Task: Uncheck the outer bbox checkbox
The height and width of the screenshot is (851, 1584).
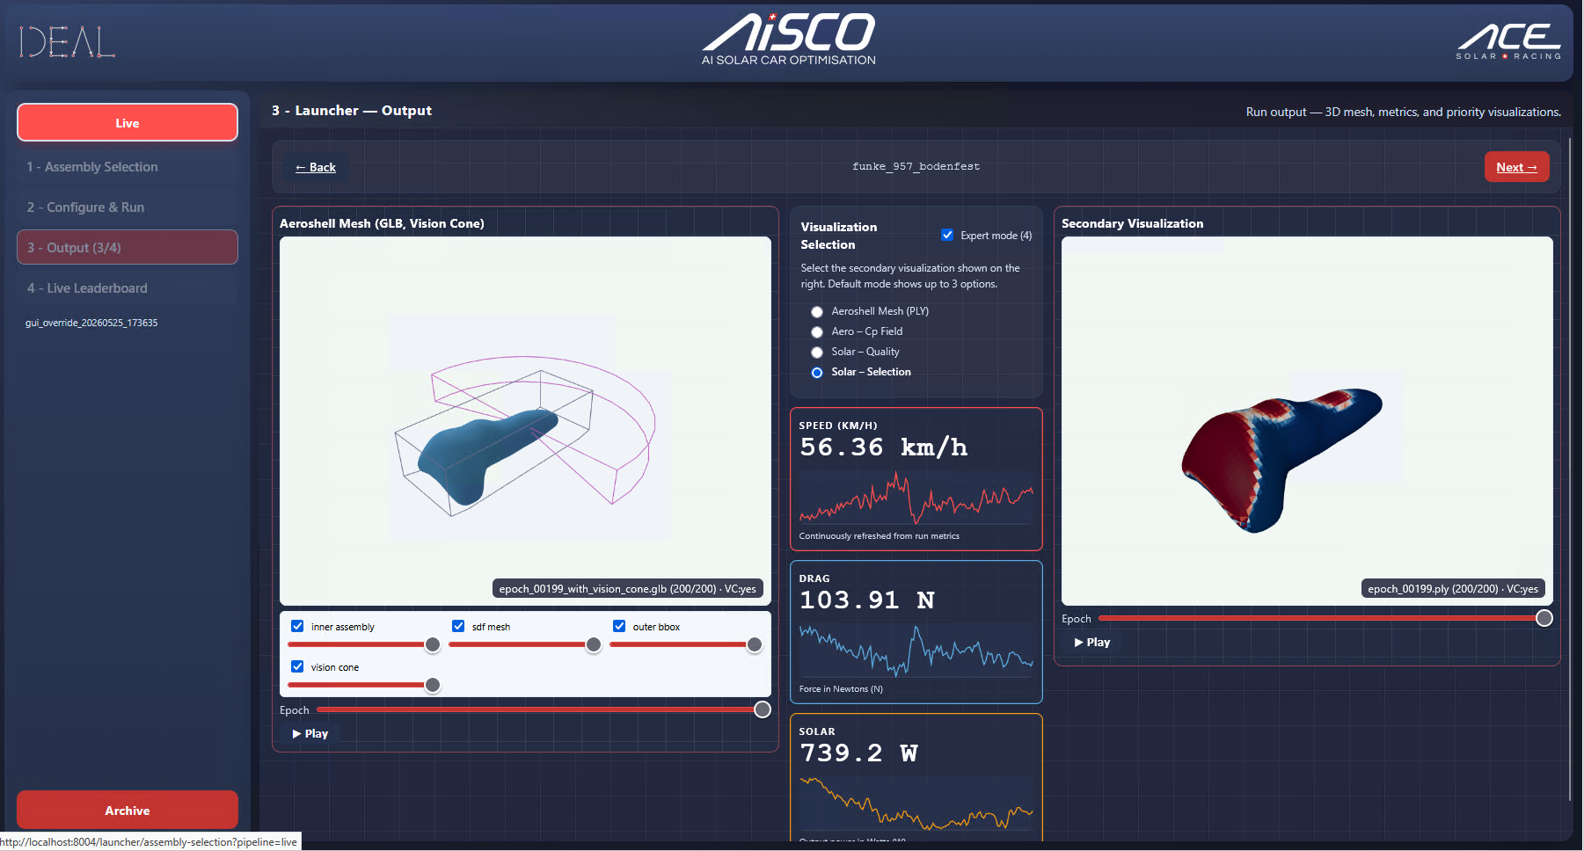Action: (619, 626)
